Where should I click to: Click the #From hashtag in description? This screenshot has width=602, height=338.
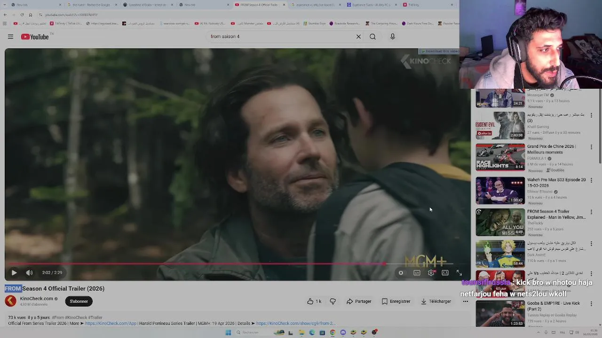pyautogui.click(x=57, y=318)
